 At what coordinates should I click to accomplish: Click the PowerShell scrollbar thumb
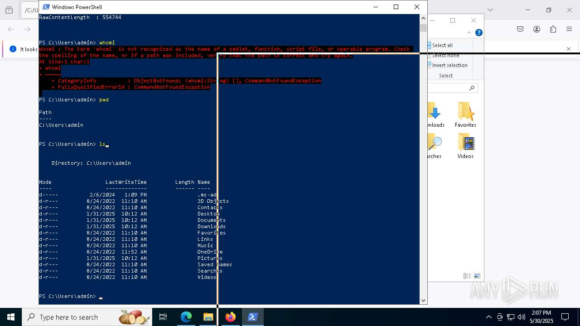point(423,27)
